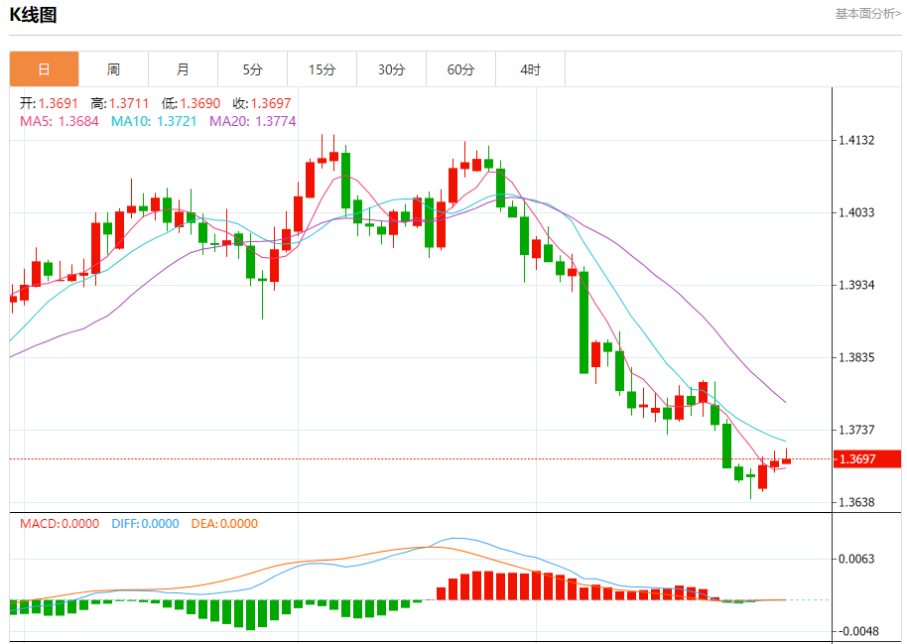Switch to the 周 weekly tab
Screen dimensions: 907x644
click(x=113, y=69)
